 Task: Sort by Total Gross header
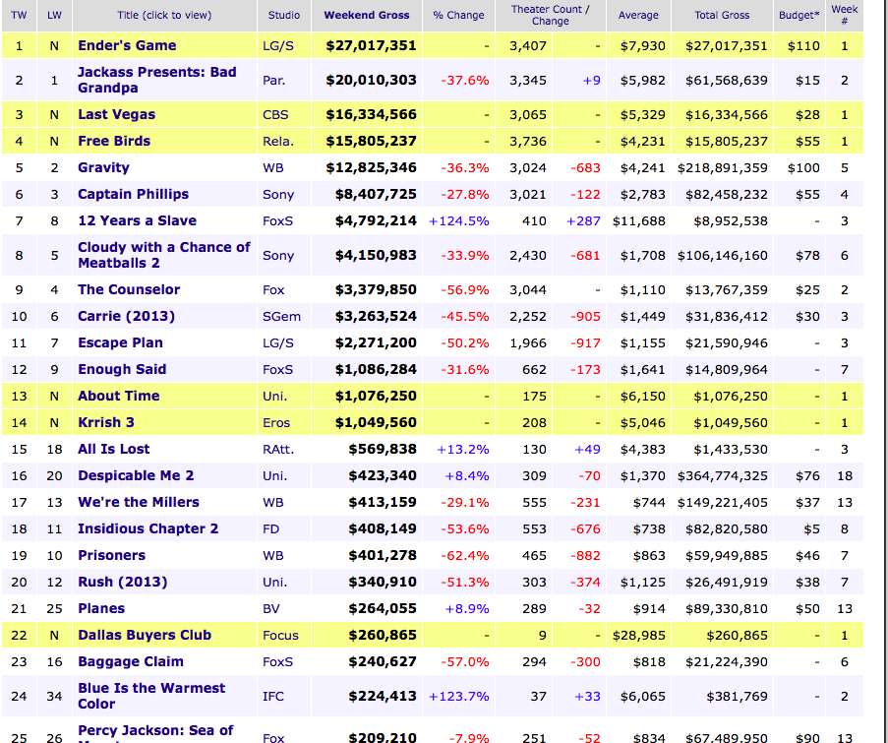[x=722, y=16]
